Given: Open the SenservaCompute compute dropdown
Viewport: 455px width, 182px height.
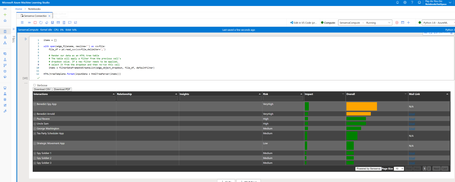Looking at the screenshot, I should 365,23.
